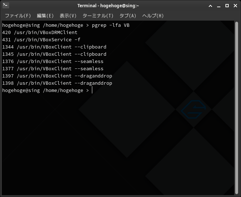The image size is (241, 197).
Task: Click the line with PID 1344 clipboard
Action: 54,47
